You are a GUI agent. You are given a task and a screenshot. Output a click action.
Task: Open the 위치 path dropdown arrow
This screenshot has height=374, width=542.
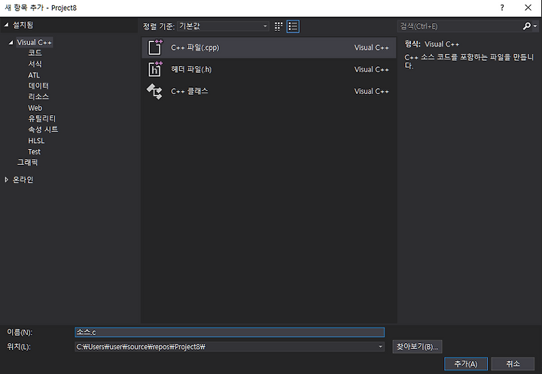pos(380,346)
